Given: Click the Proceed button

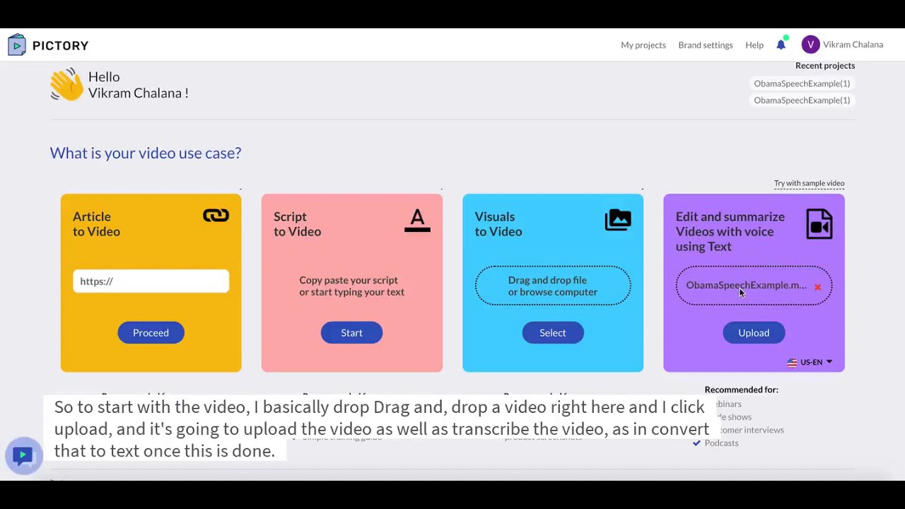Looking at the screenshot, I should click(151, 333).
